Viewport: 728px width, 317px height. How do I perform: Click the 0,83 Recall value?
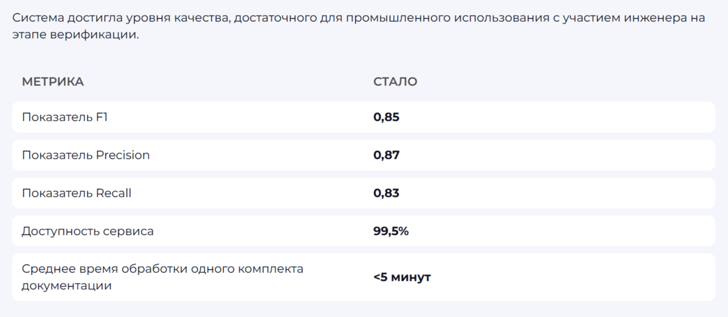tap(386, 193)
